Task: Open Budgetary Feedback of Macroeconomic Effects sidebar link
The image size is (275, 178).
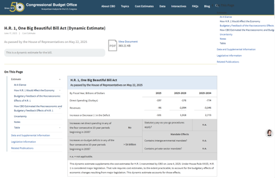Action: 37,98
